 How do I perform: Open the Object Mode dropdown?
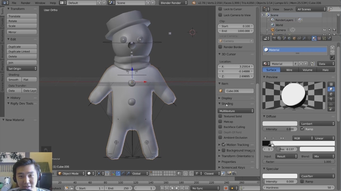(x=70, y=173)
